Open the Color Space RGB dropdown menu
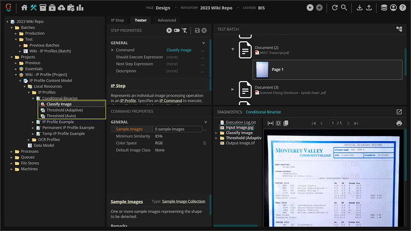The width and height of the screenshot is (411, 231). tap(204, 143)
